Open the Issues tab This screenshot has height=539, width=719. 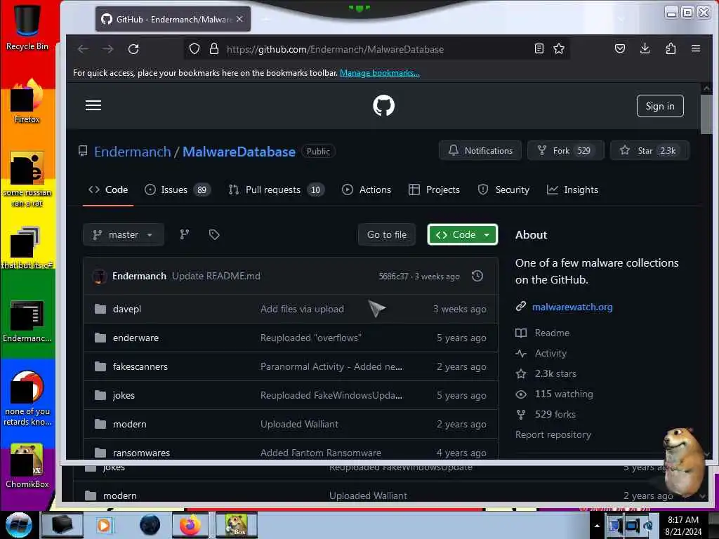[178, 189]
